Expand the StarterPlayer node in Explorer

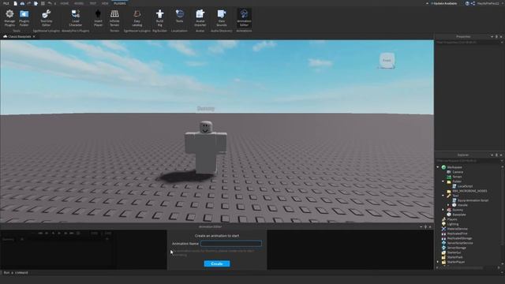(x=438, y=262)
